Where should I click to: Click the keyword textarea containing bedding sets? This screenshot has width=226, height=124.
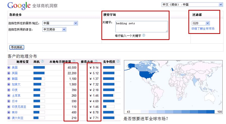[x=142, y=27]
